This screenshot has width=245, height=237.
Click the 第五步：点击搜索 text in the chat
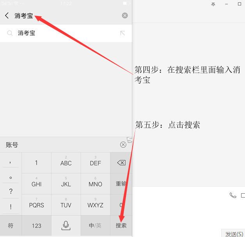pos(167,125)
